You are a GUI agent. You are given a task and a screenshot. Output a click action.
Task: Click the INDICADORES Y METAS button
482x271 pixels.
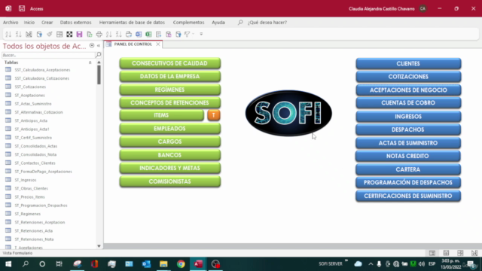click(x=170, y=168)
